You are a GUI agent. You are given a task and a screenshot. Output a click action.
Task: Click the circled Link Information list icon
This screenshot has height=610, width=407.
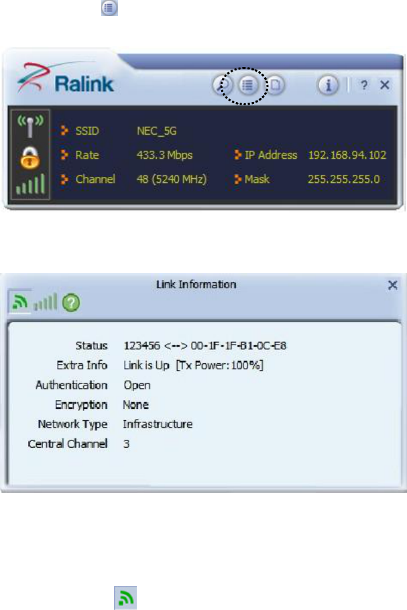tap(247, 85)
